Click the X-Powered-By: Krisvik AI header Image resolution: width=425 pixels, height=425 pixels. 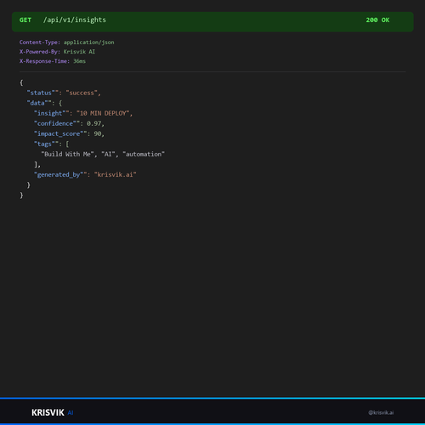pos(57,52)
